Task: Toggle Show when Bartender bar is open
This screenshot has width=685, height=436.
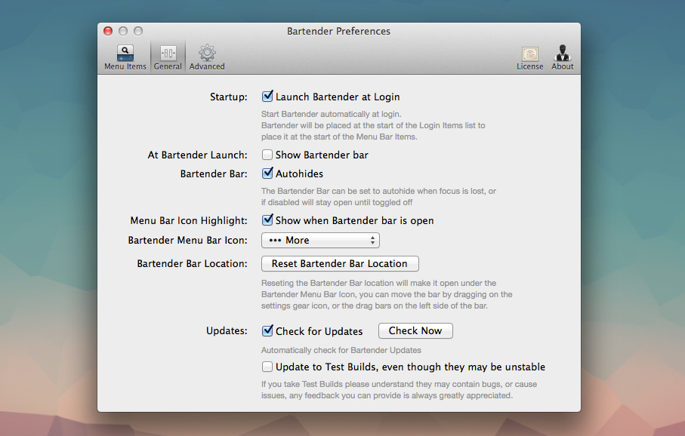Action: click(x=267, y=220)
